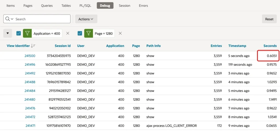
Task: Click session id 16020869327793 cell
Action: click(58, 64)
